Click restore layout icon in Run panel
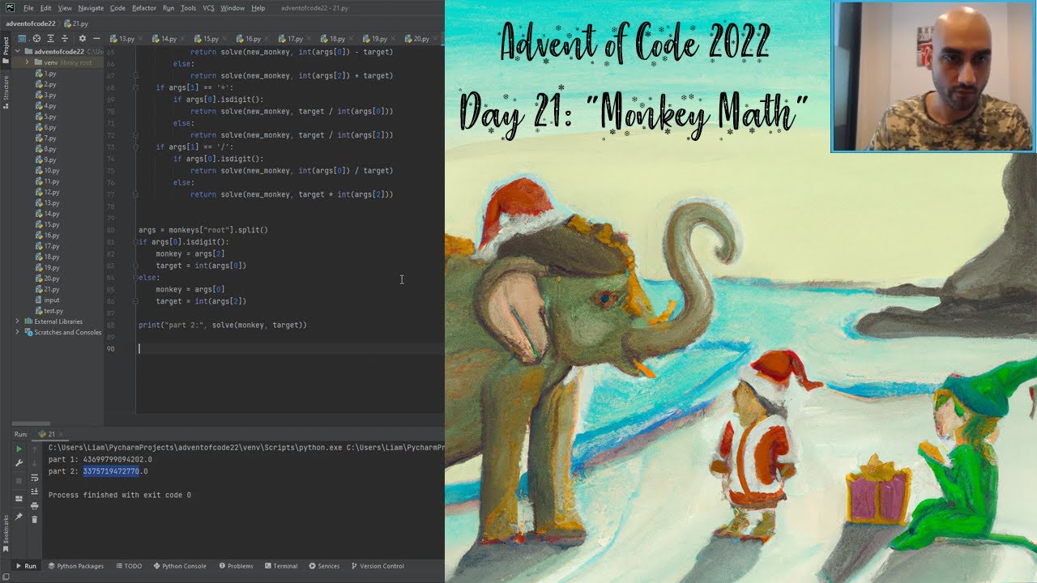This screenshot has width=1037, height=583. pyautogui.click(x=19, y=499)
